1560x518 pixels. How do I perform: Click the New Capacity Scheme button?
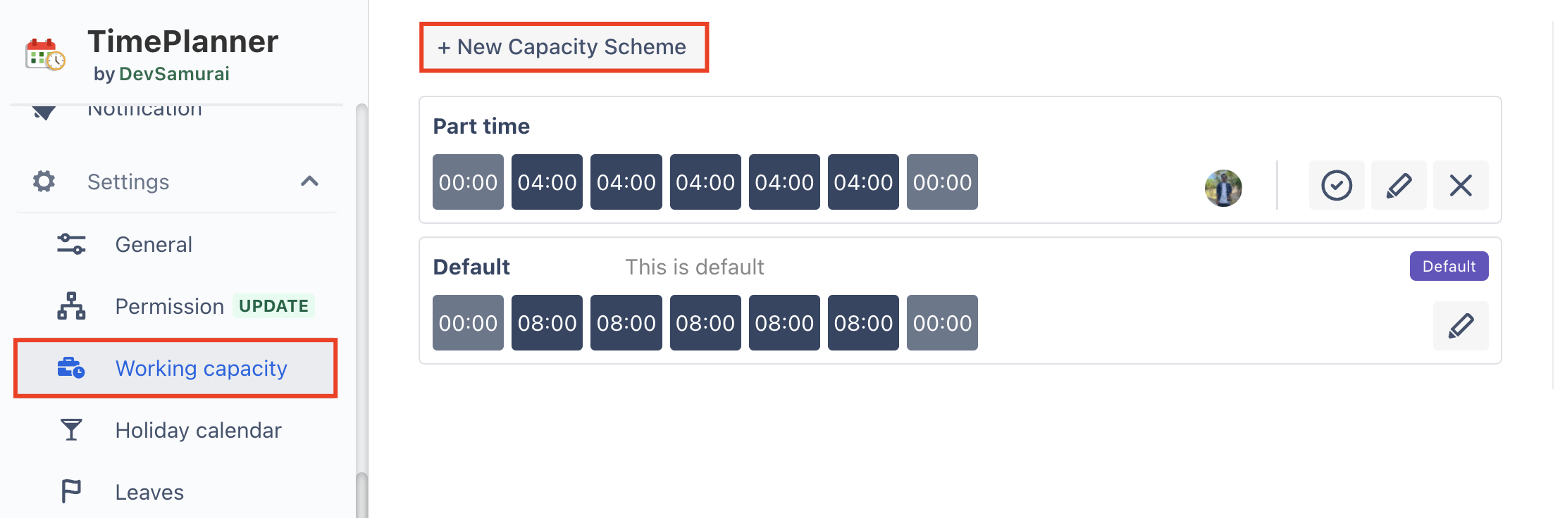(x=564, y=47)
